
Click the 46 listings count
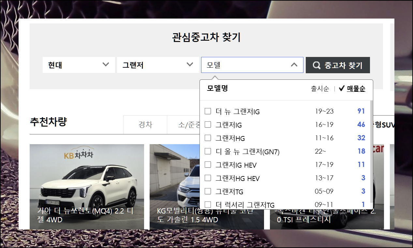[x=361, y=125]
